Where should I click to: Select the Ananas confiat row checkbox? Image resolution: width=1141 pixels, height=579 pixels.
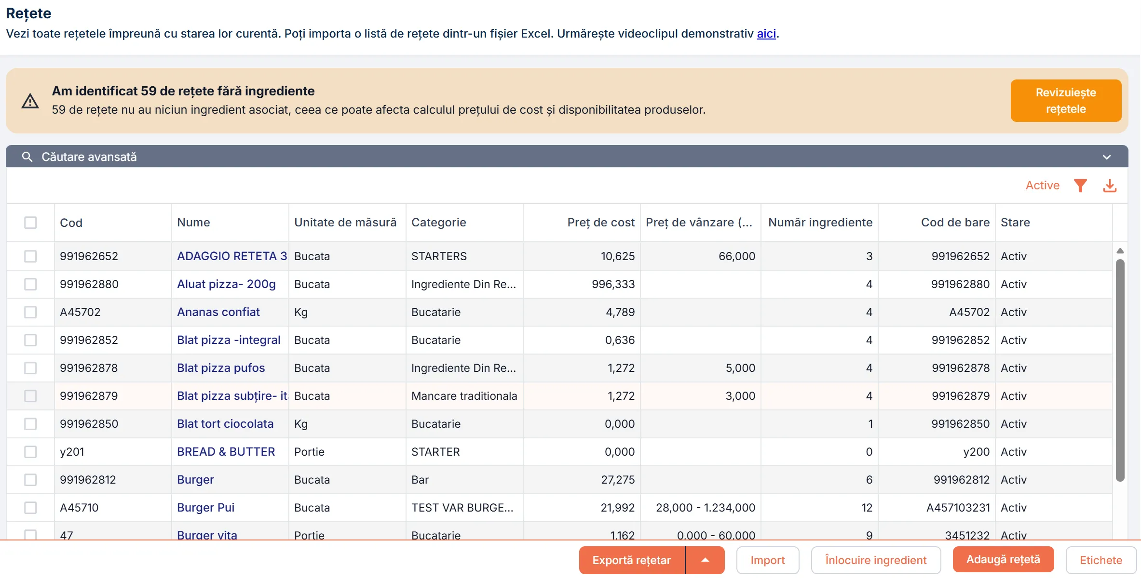[30, 312]
